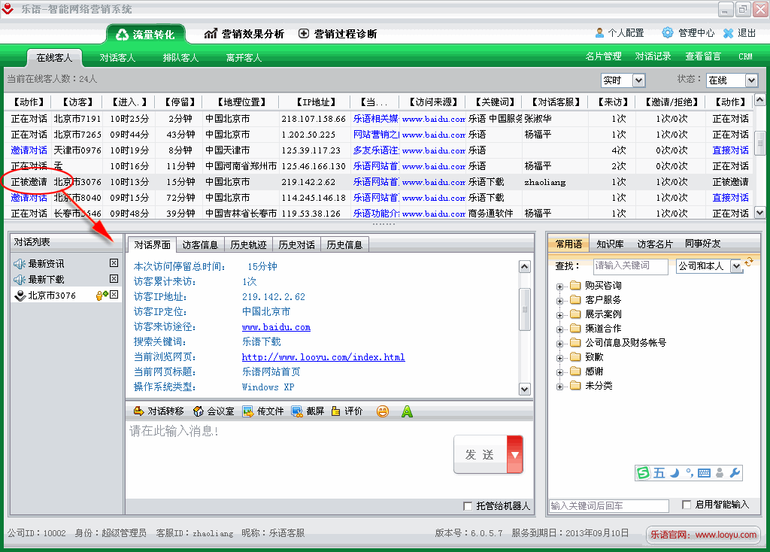Viewport: 770px width, 552px height.
Task: Open 个人配置 via the person icon
Action: click(599, 33)
